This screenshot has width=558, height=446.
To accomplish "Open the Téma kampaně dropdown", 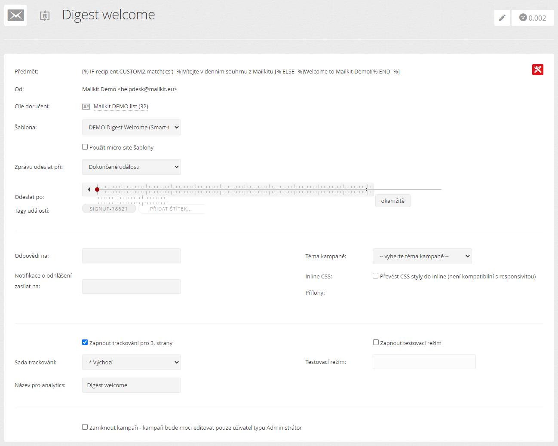I will point(422,257).
